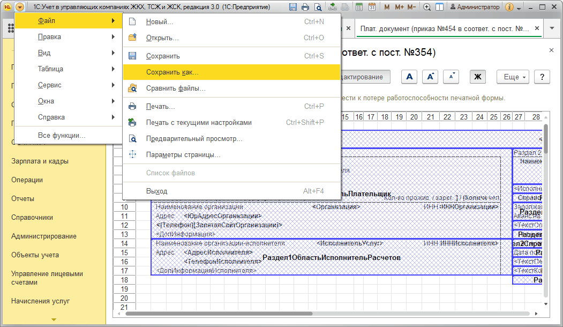Open Управление лицевыми счетами section
Screen dimensions: 563x327
[x=47, y=278]
